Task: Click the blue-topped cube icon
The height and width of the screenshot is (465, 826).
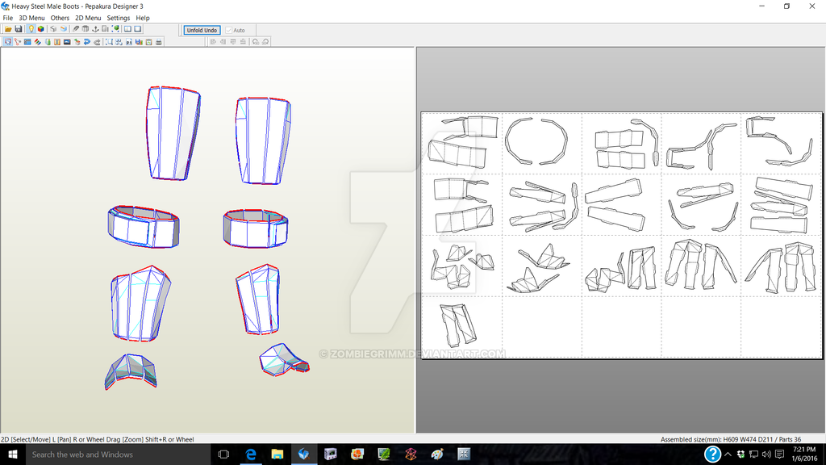Action: point(63,29)
